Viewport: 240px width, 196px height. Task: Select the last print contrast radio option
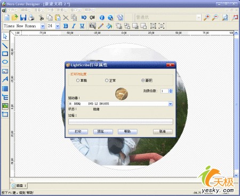point(143,81)
